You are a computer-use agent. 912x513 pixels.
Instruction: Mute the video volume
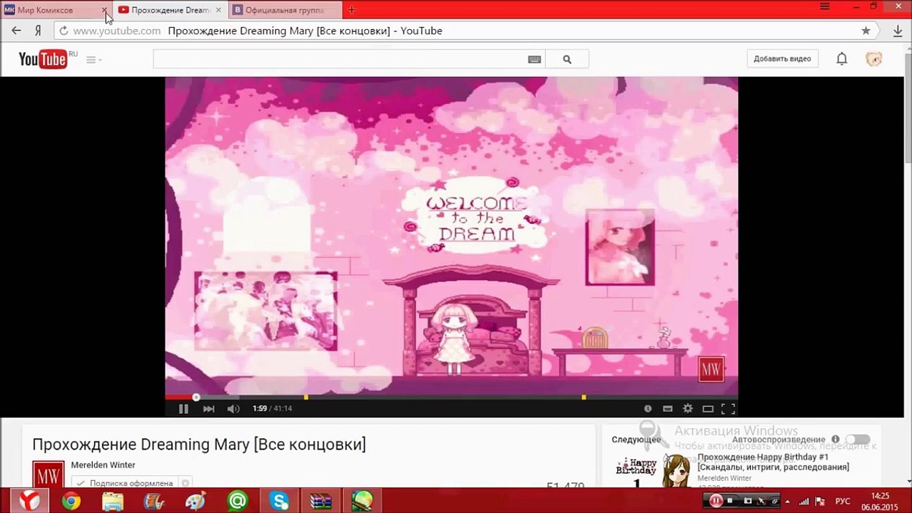(x=233, y=408)
